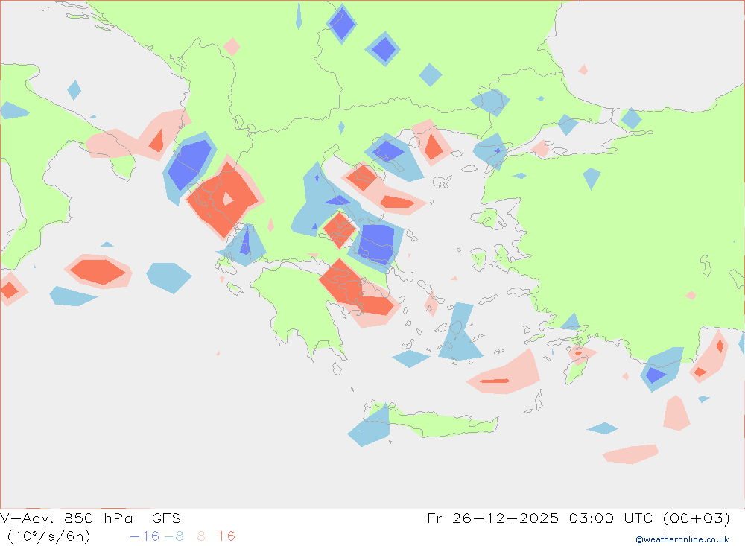
Task: Click the '(00+03)' forecast offset text
Action: click(x=696, y=518)
